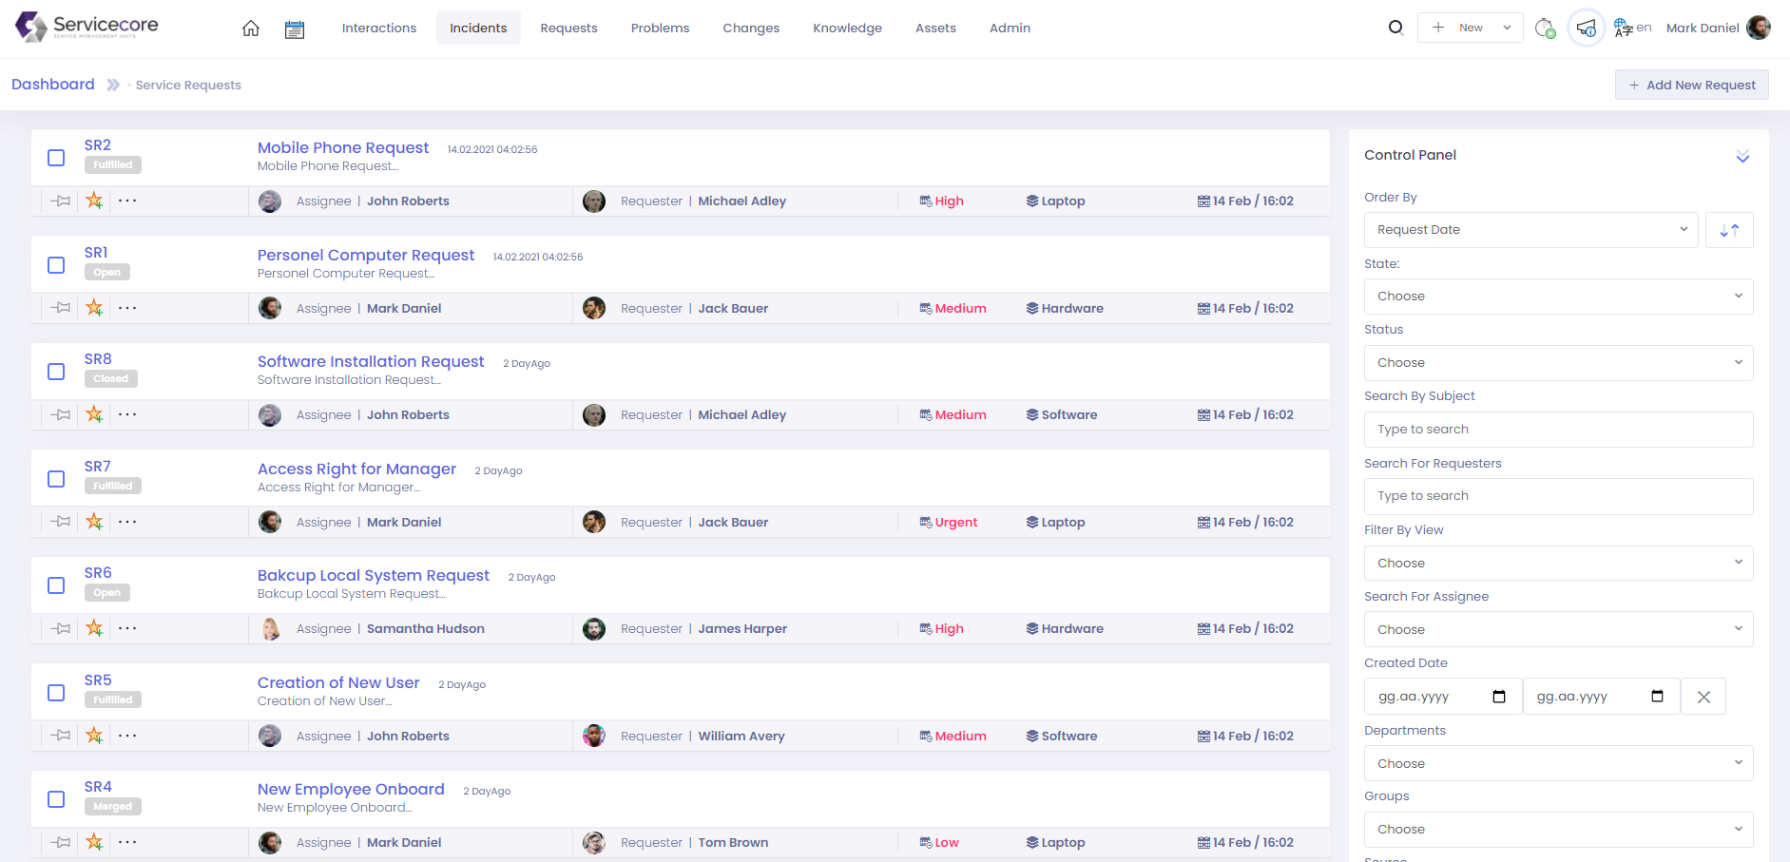The width and height of the screenshot is (1790, 862).
Task: Check the box for SR2 request
Action: pyautogui.click(x=56, y=158)
